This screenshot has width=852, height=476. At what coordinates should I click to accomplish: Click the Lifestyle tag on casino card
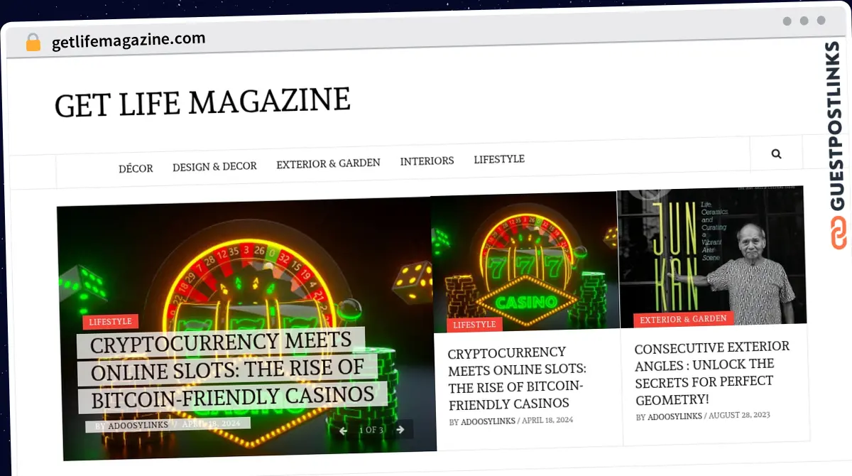(474, 325)
